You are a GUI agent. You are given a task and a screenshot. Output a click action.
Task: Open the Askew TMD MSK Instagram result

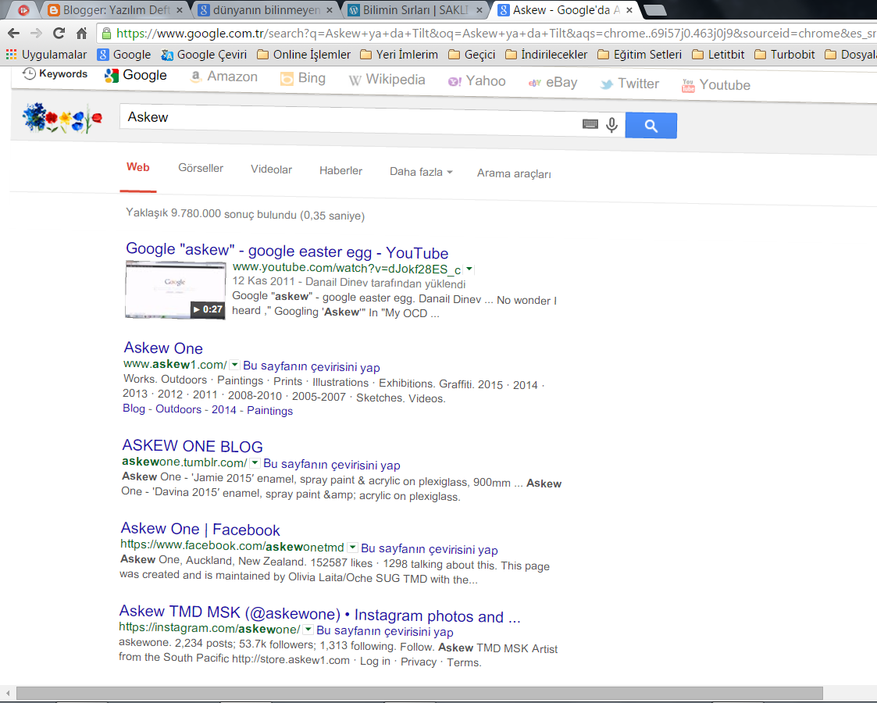320,614
